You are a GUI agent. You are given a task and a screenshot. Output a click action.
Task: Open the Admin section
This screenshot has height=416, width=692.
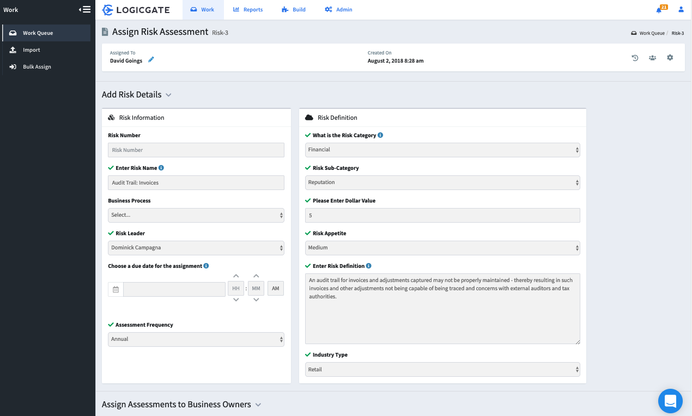tap(338, 9)
